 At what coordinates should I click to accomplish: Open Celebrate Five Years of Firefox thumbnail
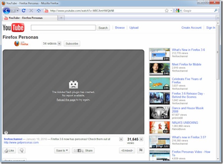pos(160,84)
